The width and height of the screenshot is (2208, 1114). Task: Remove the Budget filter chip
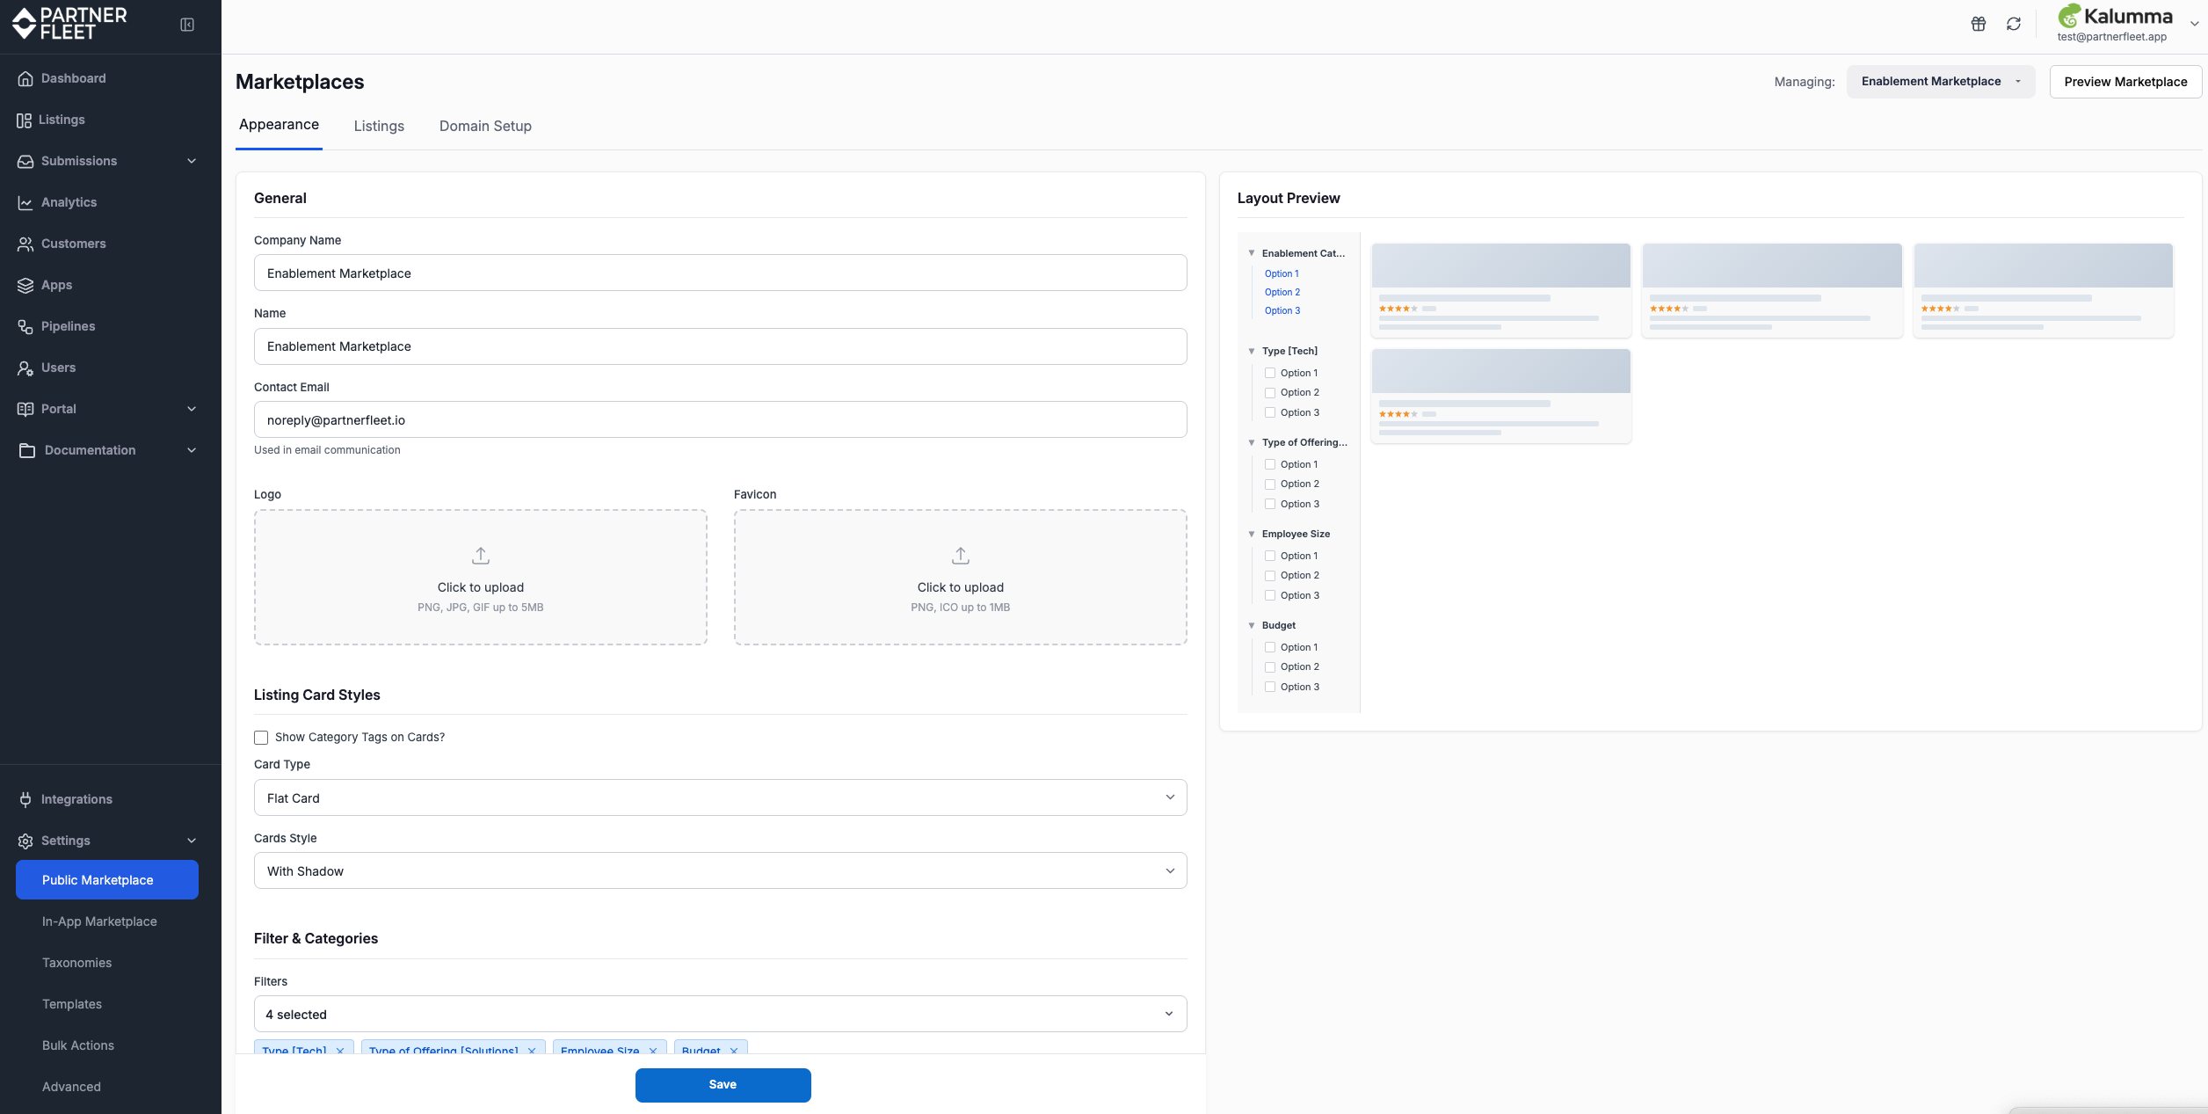coord(734,1051)
